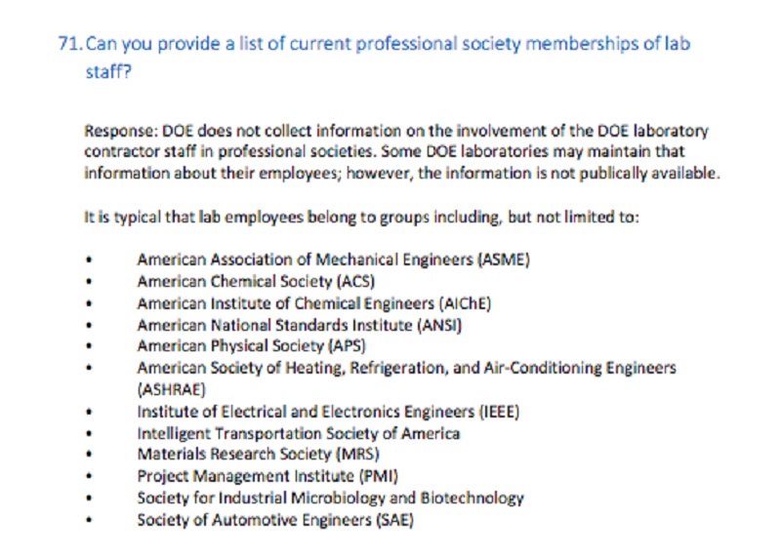Click Society of Automotive Engineers (SAE)

(275, 520)
